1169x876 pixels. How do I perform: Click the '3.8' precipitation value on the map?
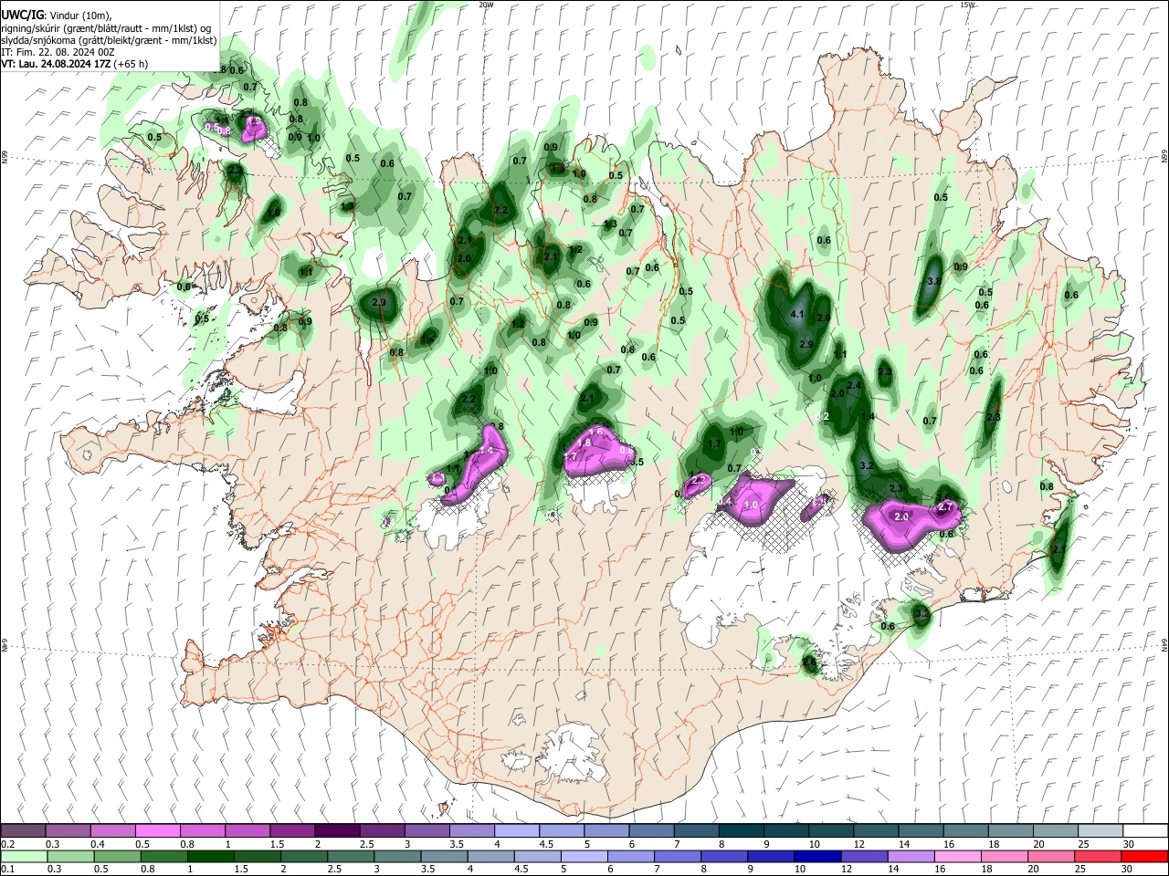click(x=934, y=282)
